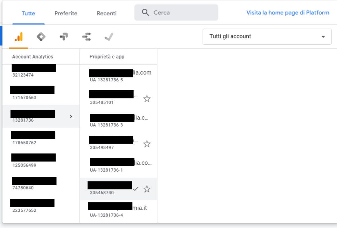Switch to the Recenti tab
The height and width of the screenshot is (228, 337).
(x=107, y=13)
